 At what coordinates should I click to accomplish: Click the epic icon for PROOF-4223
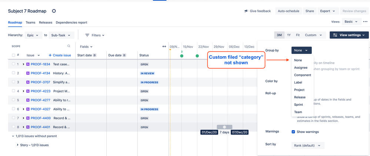coord(28,91)
